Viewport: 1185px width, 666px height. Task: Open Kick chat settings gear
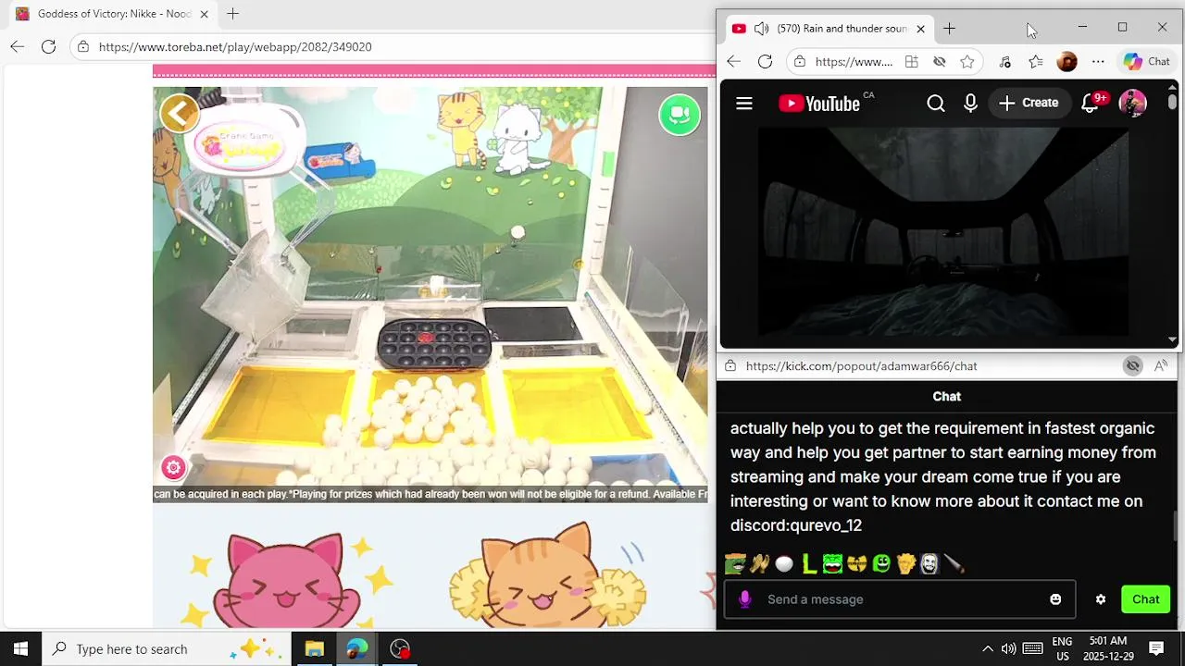(x=1101, y=599)
